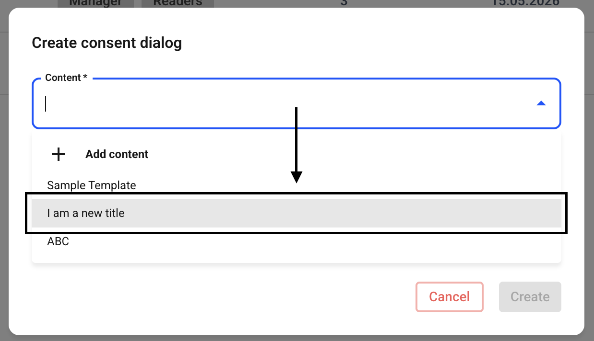Click the black downward annotation arrow head
Viewport: 594px width, 341px height.
[x=297, y=177]
